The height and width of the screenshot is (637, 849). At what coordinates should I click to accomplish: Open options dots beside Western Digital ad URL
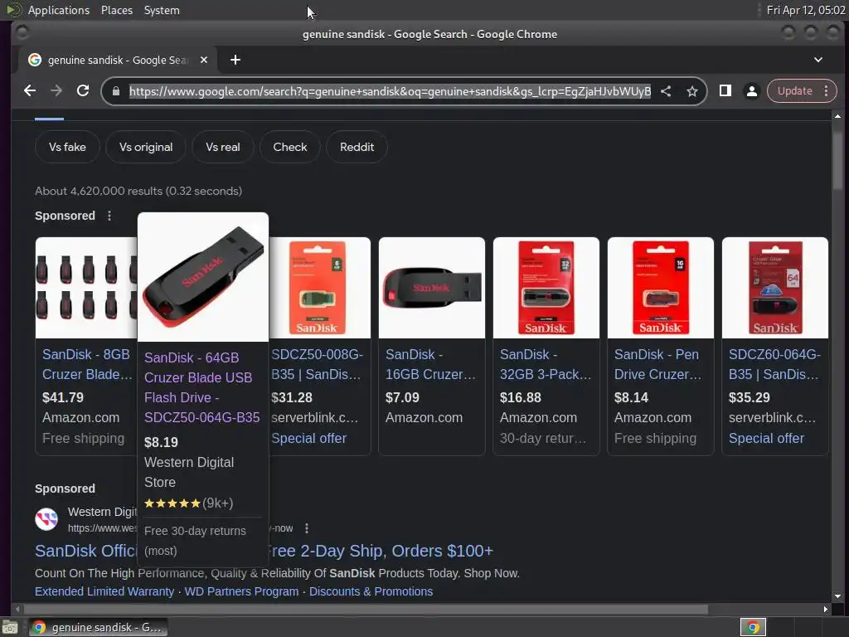[x=307, y=528]
